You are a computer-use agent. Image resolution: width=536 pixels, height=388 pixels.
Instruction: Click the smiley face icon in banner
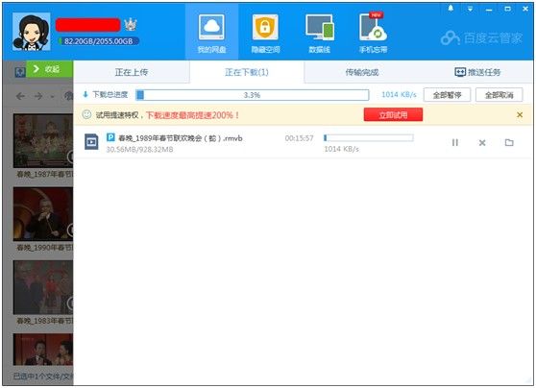click(x=86, y=114)
